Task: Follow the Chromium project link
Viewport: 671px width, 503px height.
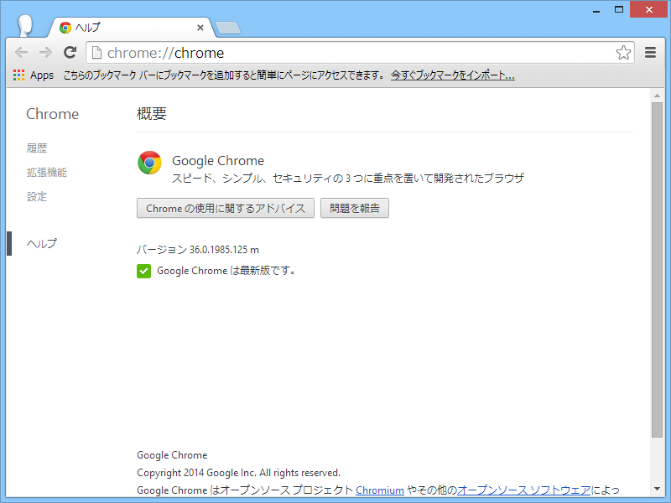Action: (x=379, y=490)
